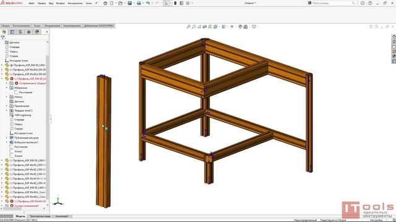396x222 pixels.
Task: Open View Settings monitor icon in the heads-up toolbar
Action: tap(254, 27)
